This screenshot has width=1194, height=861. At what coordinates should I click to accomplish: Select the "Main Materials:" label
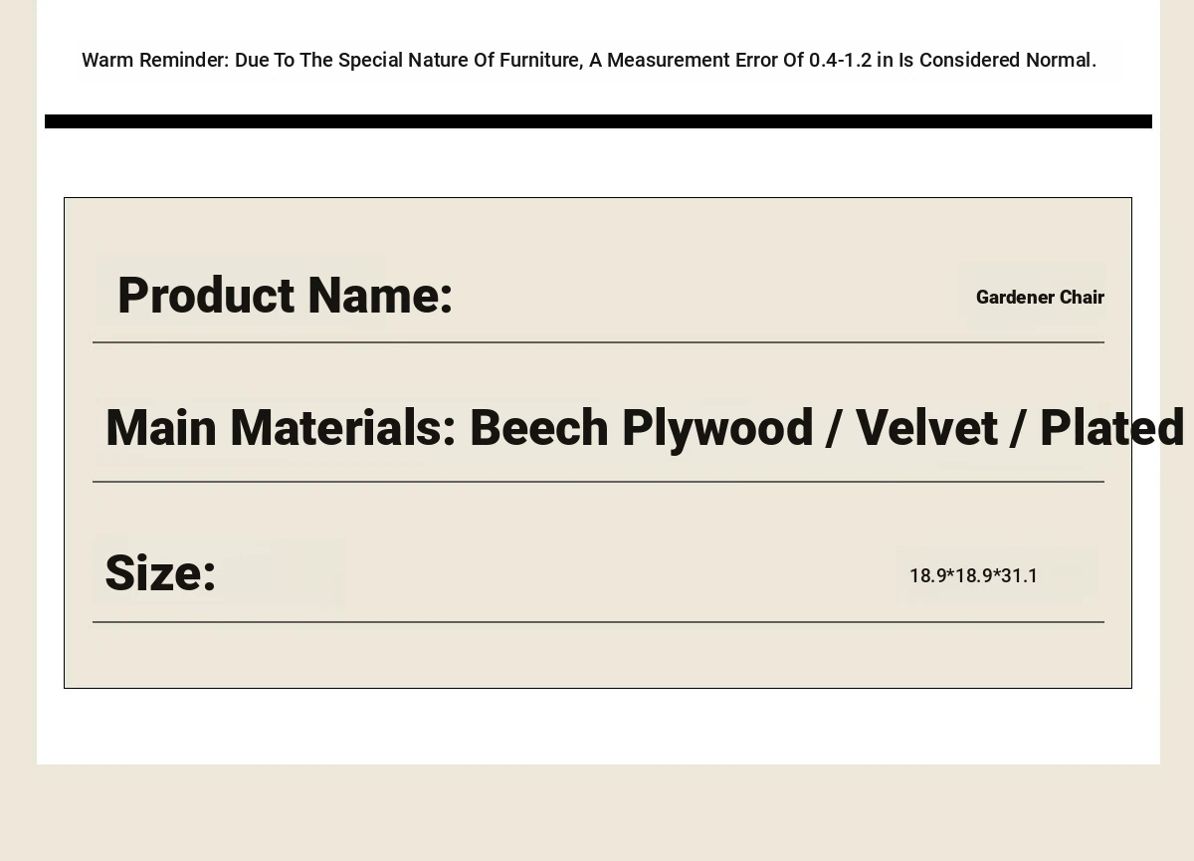click(281, 428)
